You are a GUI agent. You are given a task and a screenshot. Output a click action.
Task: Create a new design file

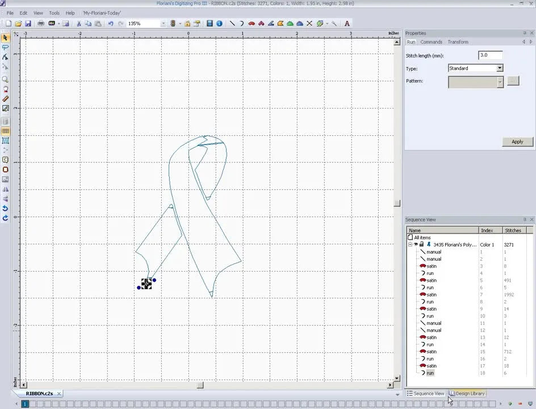(9, 24)
